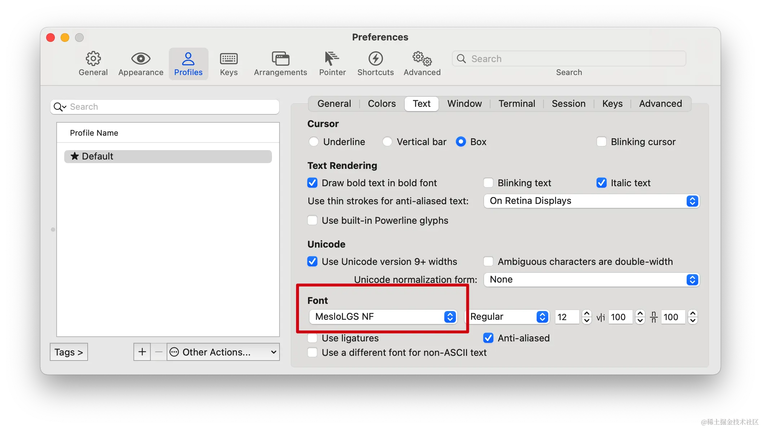761x428 pixels.
Task: Open Keys preferences keyboard icon
Action: pos(229,58)
